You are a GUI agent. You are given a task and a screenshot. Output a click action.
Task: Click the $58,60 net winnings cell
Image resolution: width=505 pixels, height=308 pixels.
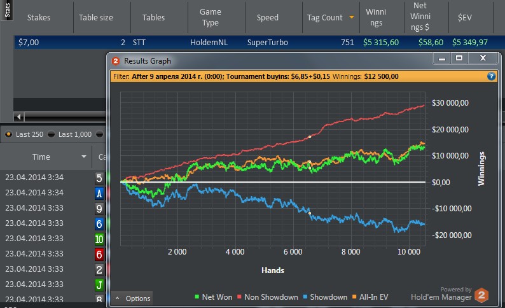pos(431,42)
